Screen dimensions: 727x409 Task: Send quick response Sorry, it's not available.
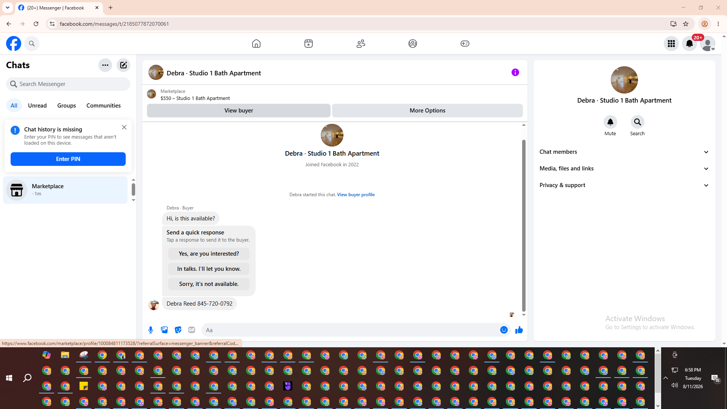pyautogui.click(x=209, y=284)
